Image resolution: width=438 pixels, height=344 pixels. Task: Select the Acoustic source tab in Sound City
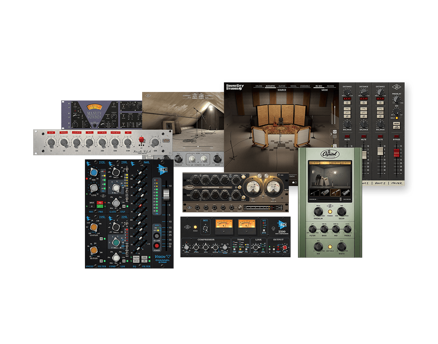270,86
